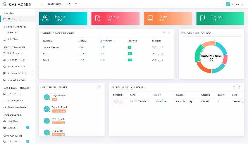Click the Add User sidebar icon
This screenshot has height=144, width=248.
coord(5,121)
